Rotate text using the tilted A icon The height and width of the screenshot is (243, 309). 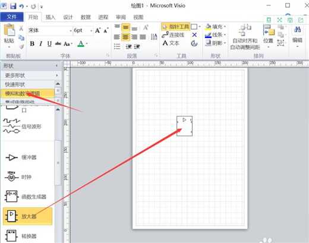[x=146, y=27]
